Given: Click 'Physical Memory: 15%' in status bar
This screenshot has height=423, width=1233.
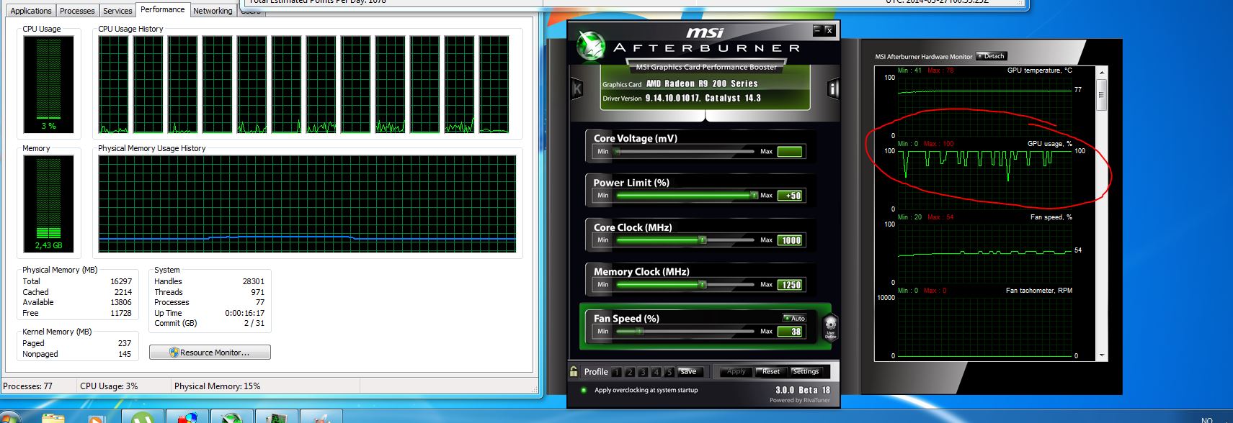Looking at the screenshot, I should [217, 386].
